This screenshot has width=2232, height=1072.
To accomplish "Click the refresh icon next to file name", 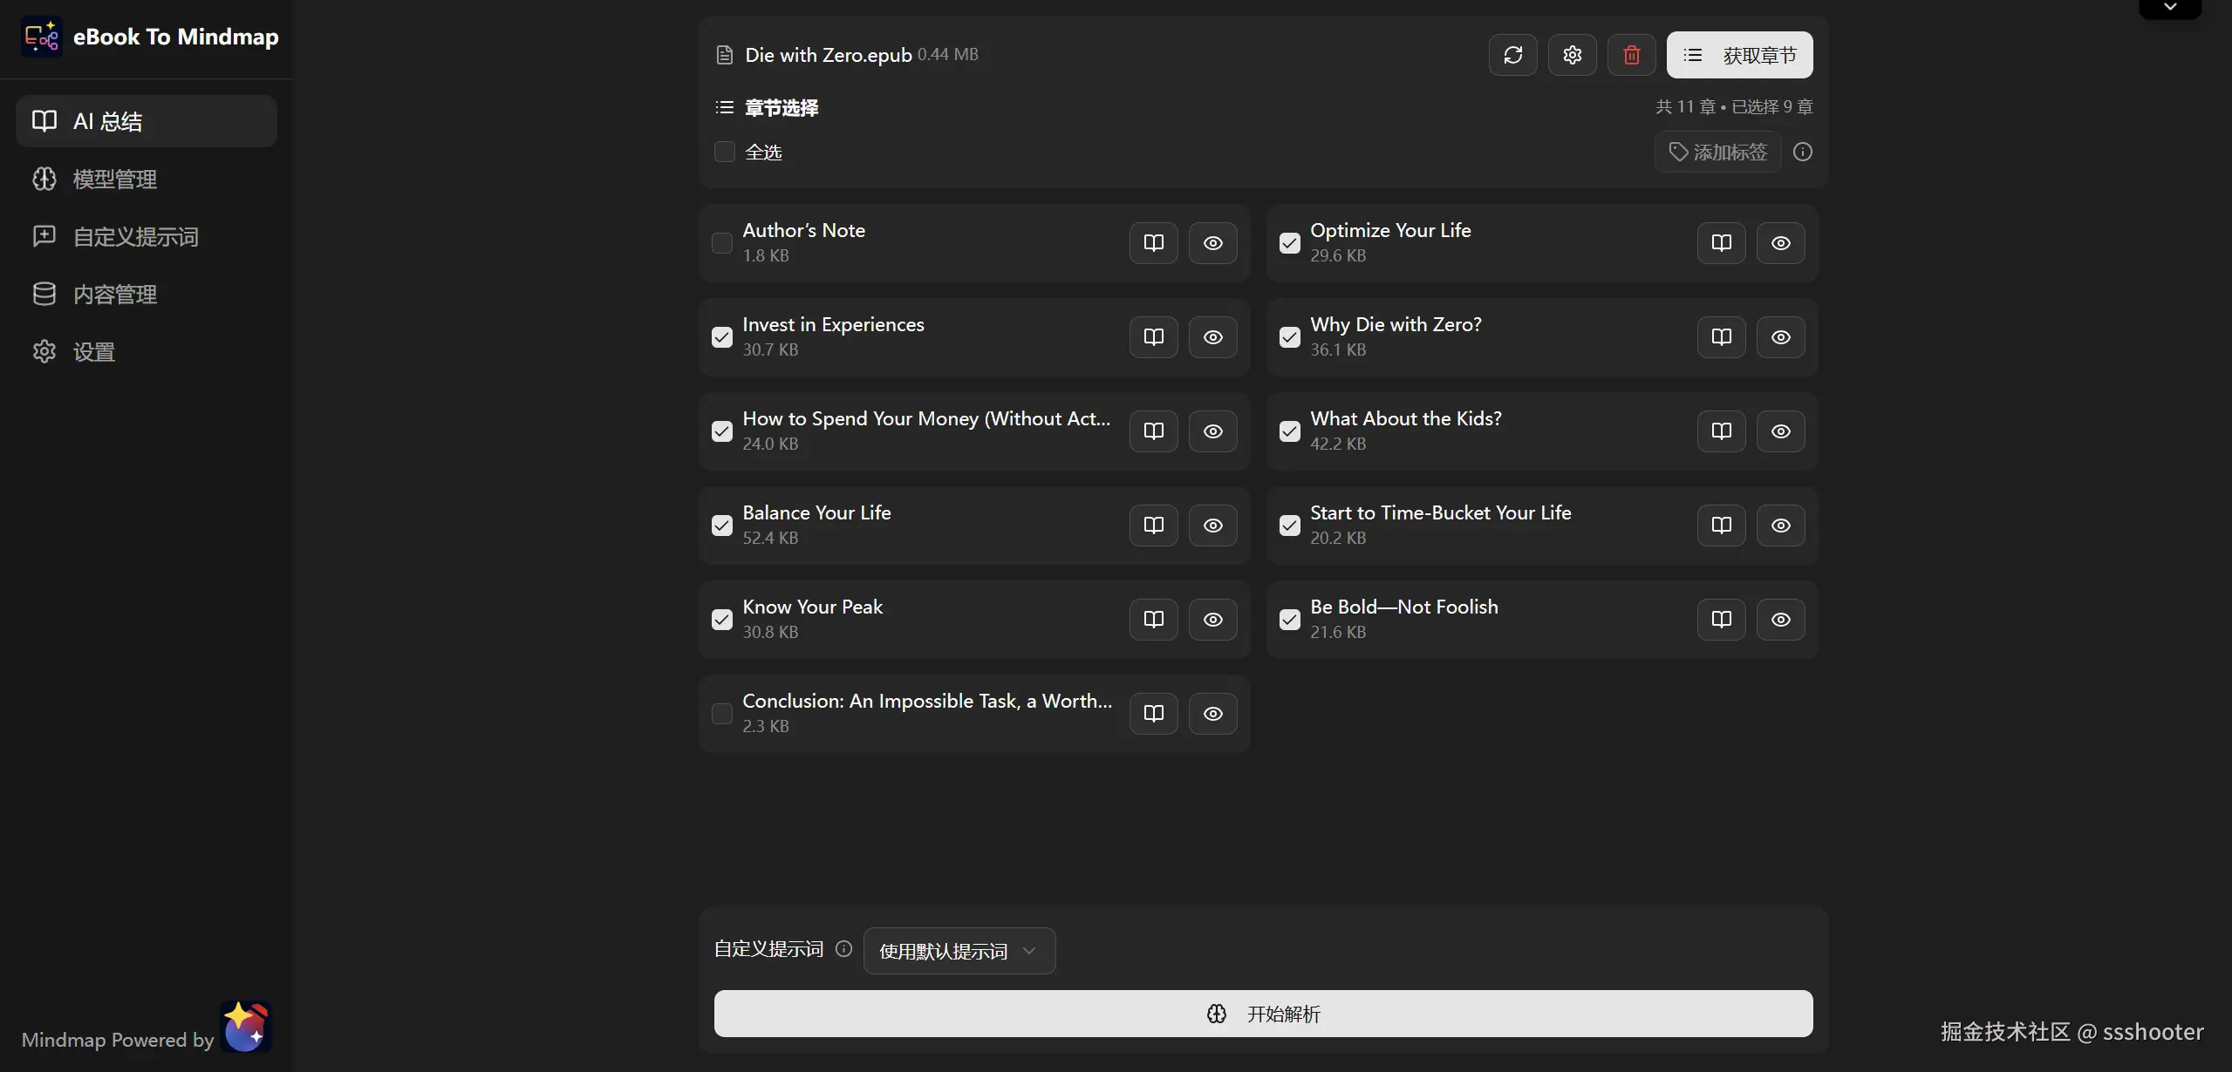I will pyautogui.click(x=1512, y=55).
